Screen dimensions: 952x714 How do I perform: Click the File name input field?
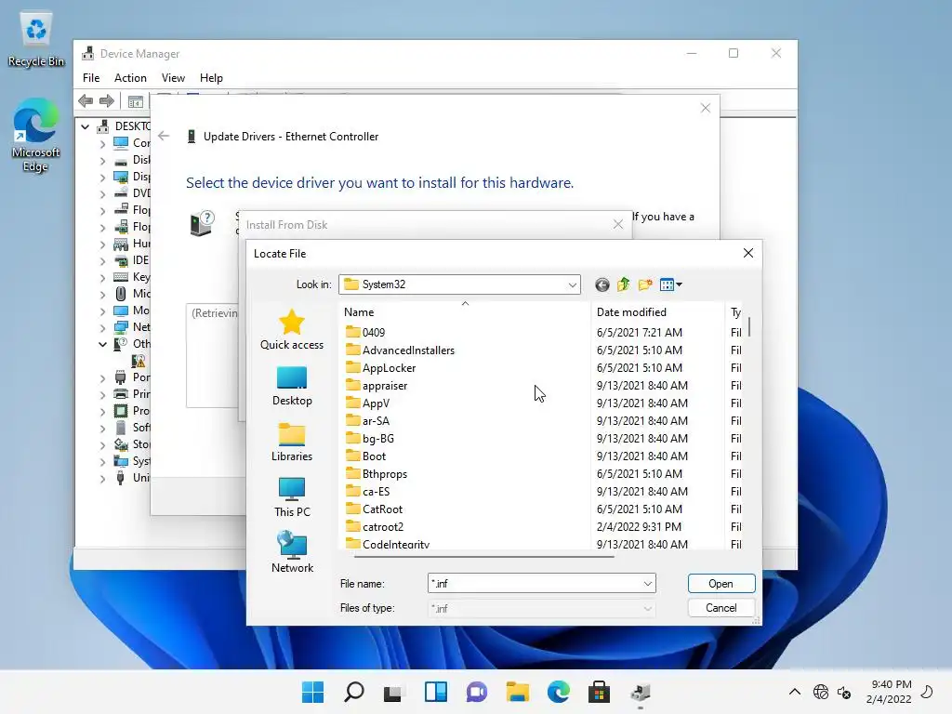pyautogui.click(x=535, y=584)
